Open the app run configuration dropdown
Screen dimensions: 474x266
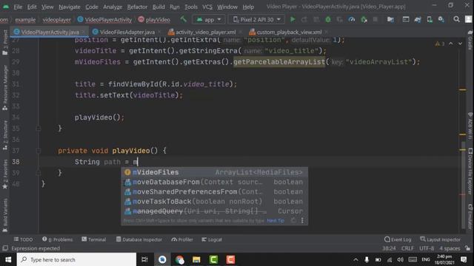click(209, 20)
